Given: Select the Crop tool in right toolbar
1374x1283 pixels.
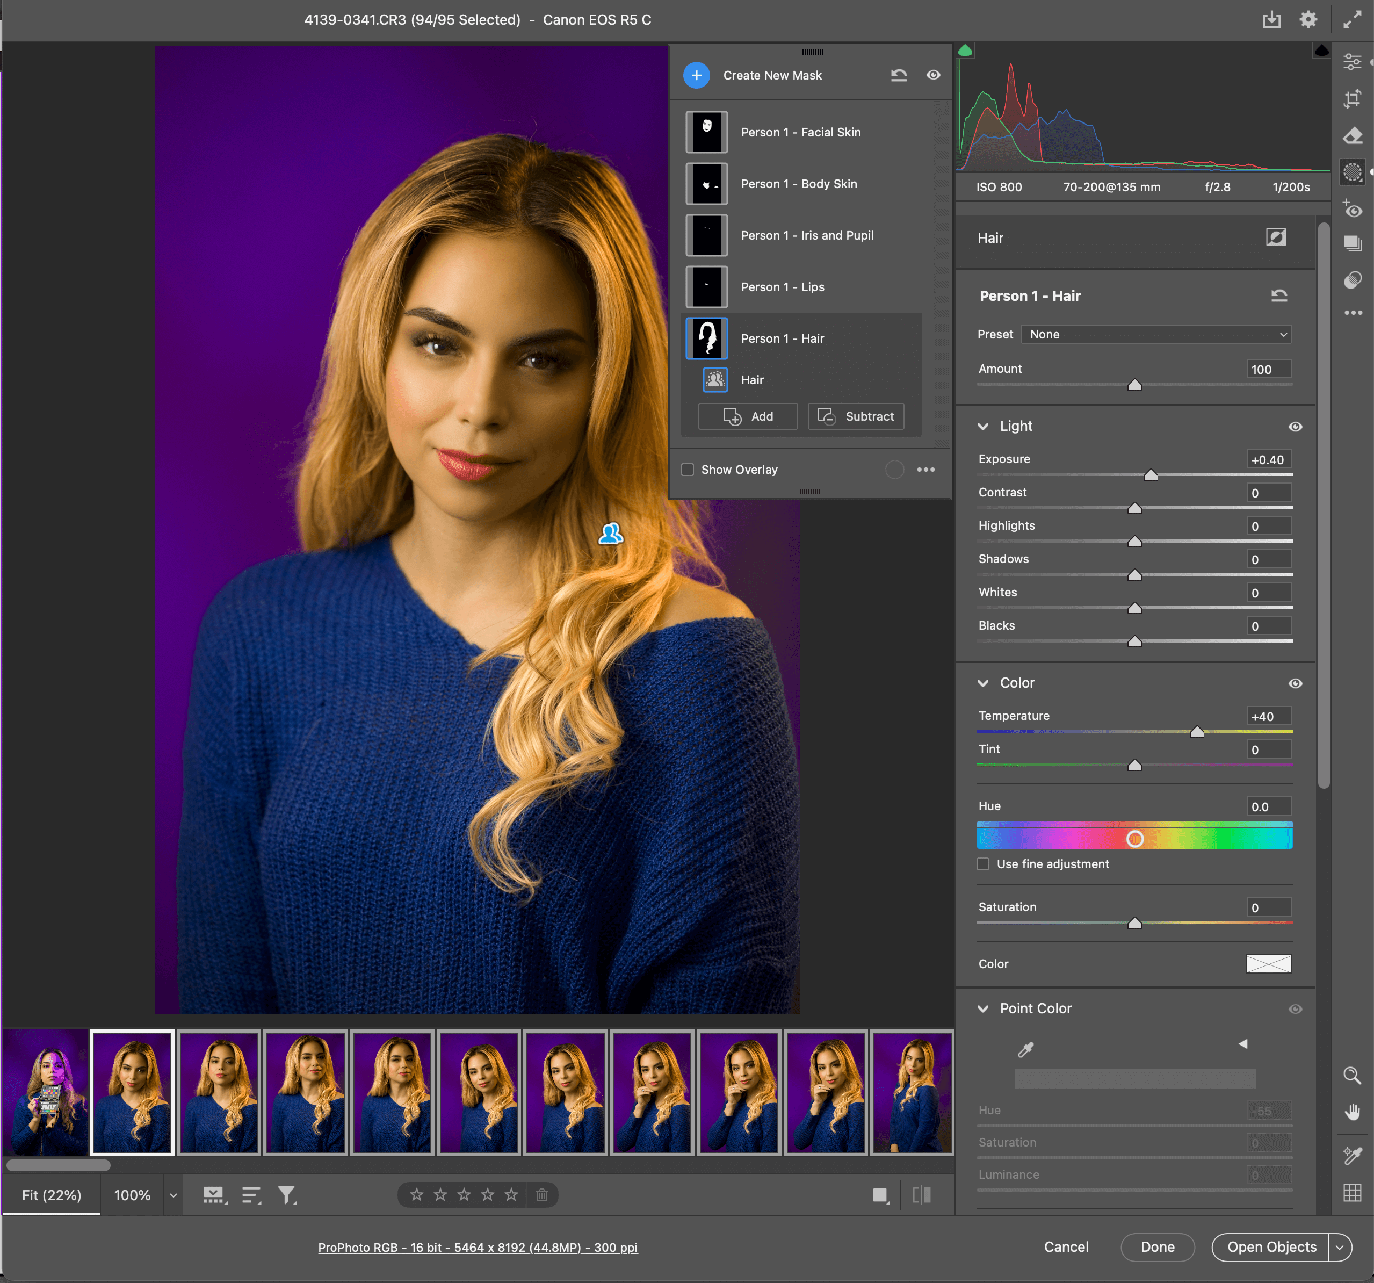Looking at the screenshot, I should [1352, 99].
